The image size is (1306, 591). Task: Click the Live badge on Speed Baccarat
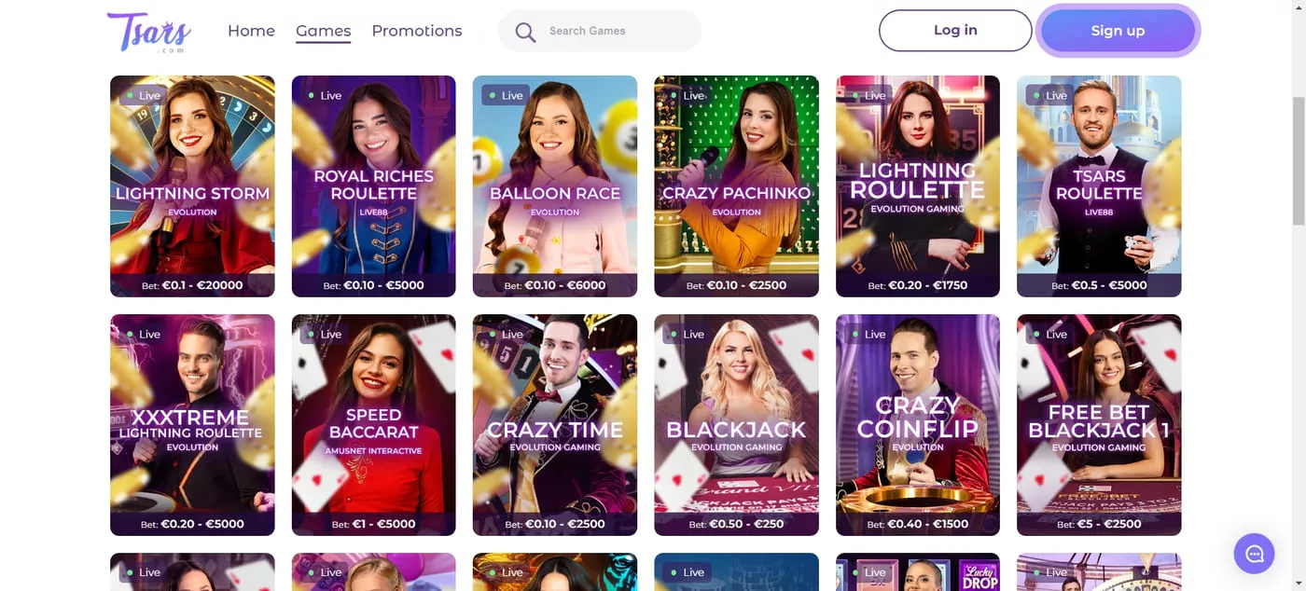[324, 334]
